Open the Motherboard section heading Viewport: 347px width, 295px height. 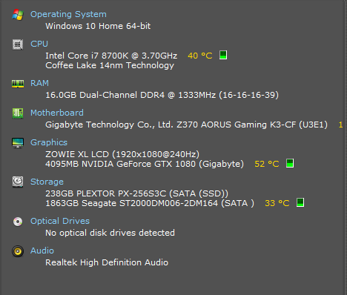pyautogui.click(x=57, y=113)
